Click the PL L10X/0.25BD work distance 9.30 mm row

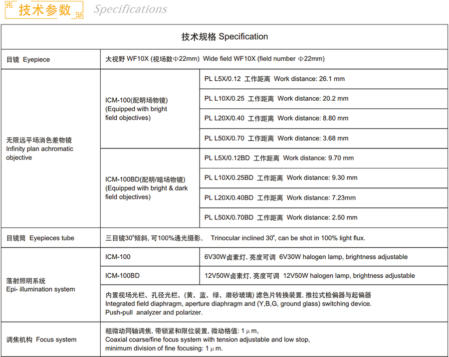click(x=281, y=178)
